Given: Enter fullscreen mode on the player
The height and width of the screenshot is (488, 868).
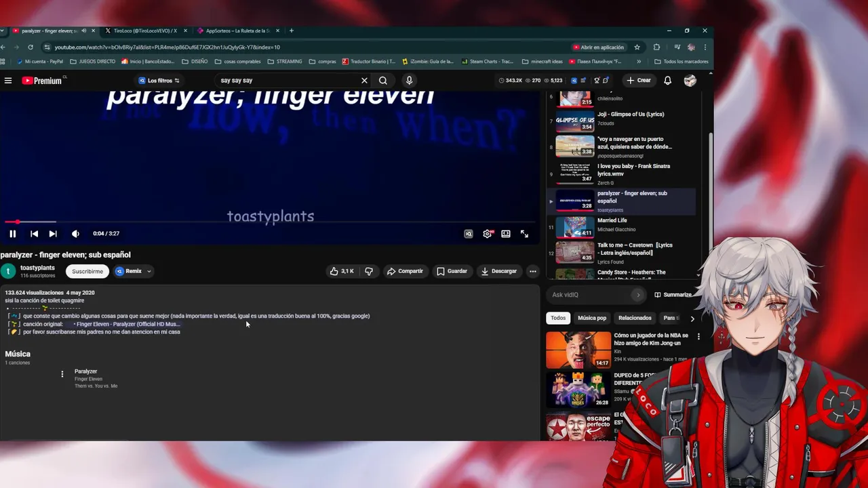Looking at the screenshot, I should [524, 234].
